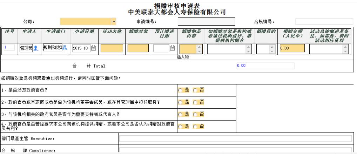357x156 pixels.
Task: Click the 捐赠物品内容 text area
Action: coord(188,49)
